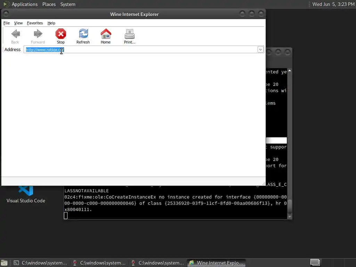The width and height of the screenshot is (356, 267).
Task: Click Applications panel logo icon
Action: click(6, 4)
